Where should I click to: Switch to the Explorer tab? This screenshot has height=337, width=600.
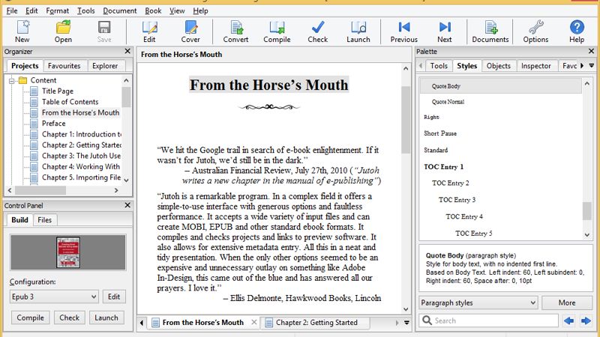point(105,66)
